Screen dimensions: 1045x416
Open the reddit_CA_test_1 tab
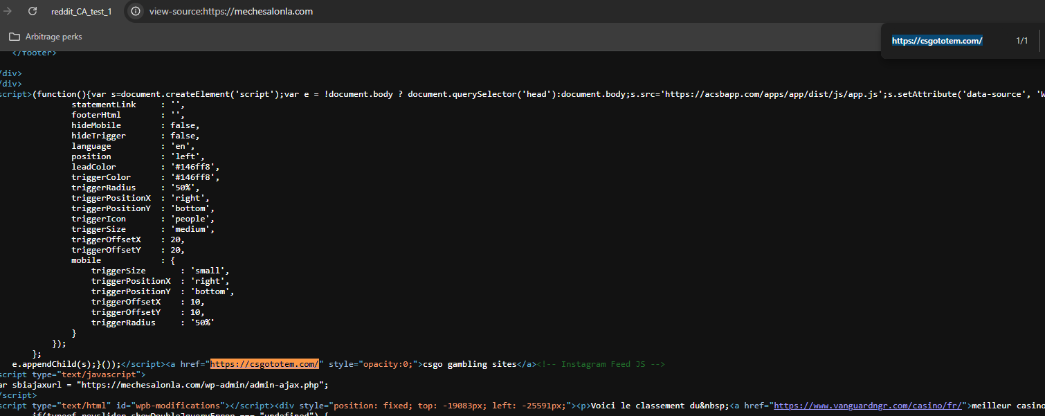(x=81, y=12)
